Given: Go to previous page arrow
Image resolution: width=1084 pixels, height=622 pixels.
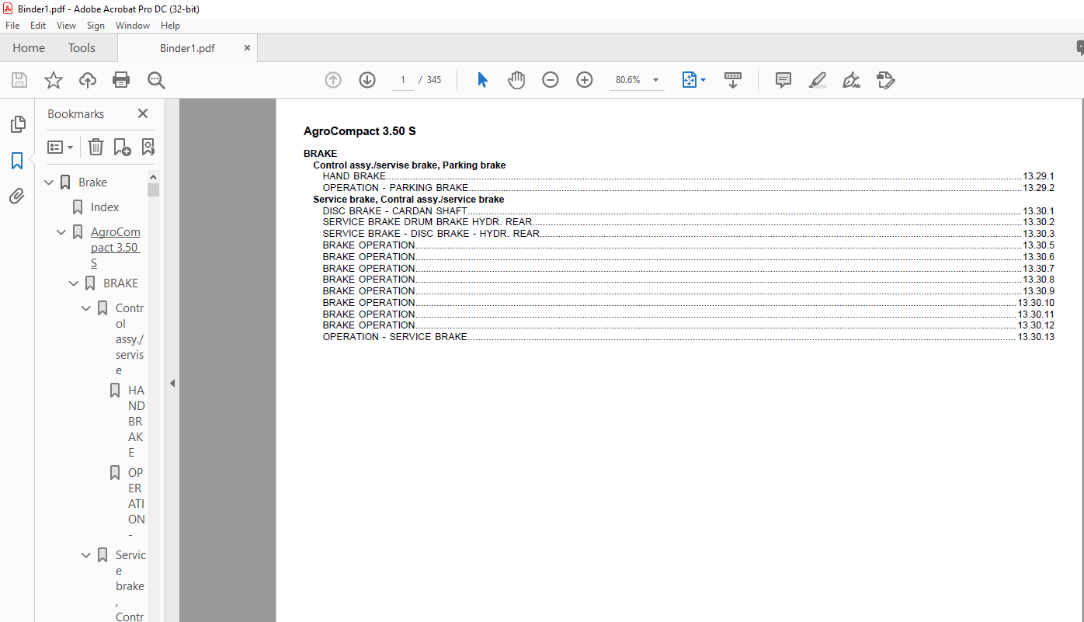Looking at the screenshot, I should [x=333, y=80].
